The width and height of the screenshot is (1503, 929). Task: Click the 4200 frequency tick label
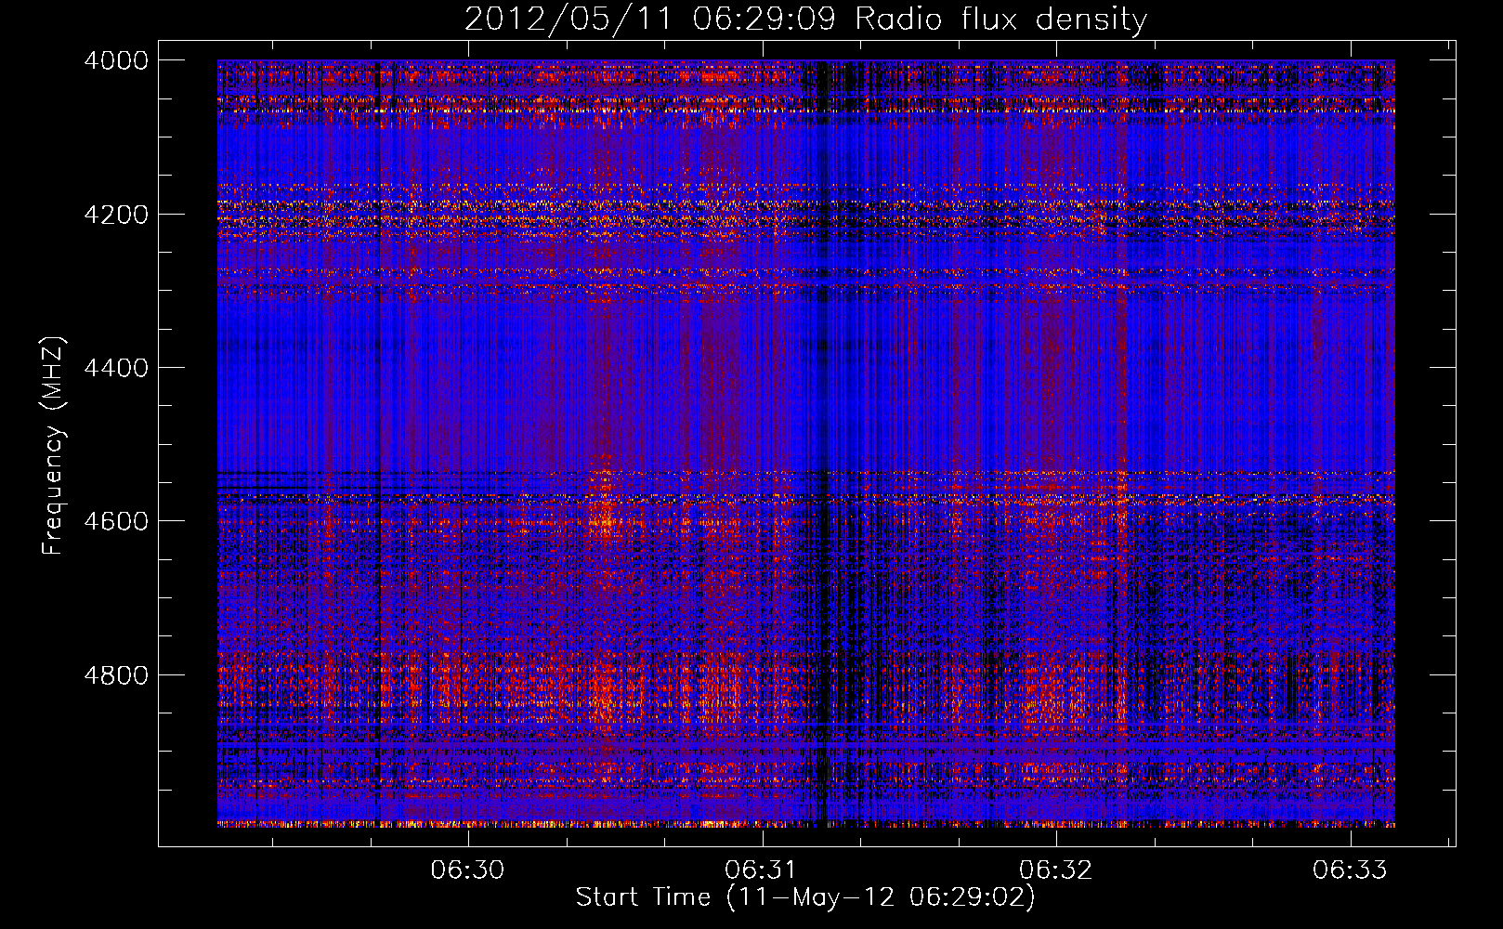(116, 215)
